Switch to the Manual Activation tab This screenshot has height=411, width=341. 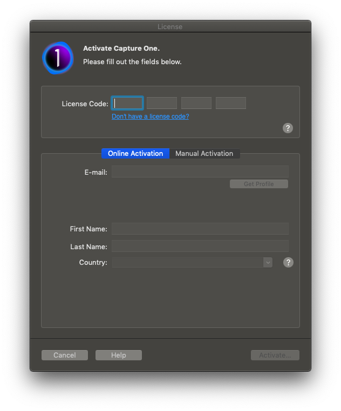tap(204, 153)
